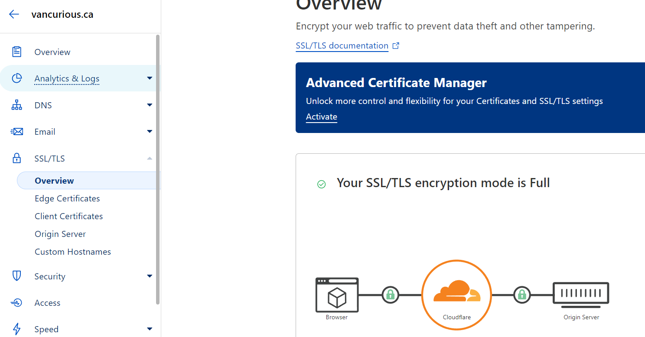Screen dimensions: 645x337
Task: Activate Advanced Certificate Manager
Action: [321, 117]
